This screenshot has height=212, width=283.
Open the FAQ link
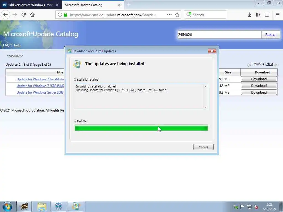pos(6,45)
